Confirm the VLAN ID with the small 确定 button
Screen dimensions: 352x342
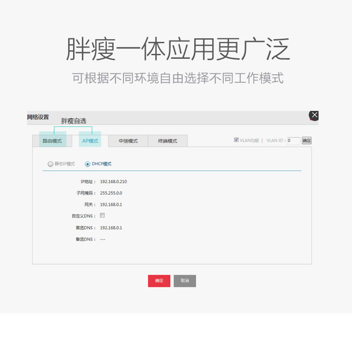[x=307, y=140]
